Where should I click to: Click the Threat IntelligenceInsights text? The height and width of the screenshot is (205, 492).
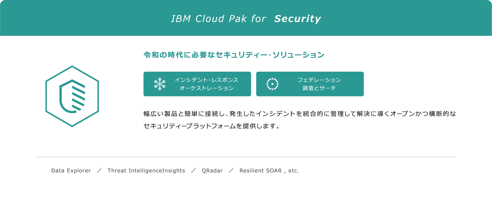pyautogui.click(x=146, y=171)
